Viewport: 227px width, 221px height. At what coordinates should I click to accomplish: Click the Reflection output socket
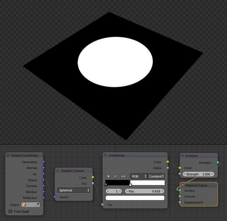[43, 198]
